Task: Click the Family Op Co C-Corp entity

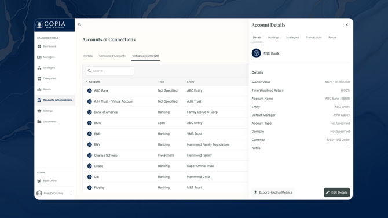Action: click(x=202, y=112)
